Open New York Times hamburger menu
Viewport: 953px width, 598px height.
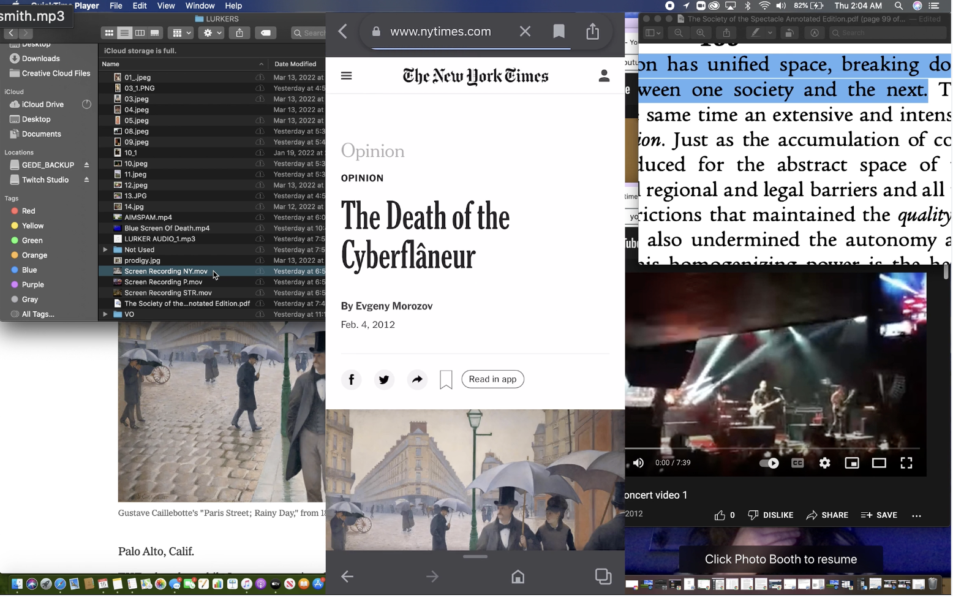point(347,76)
